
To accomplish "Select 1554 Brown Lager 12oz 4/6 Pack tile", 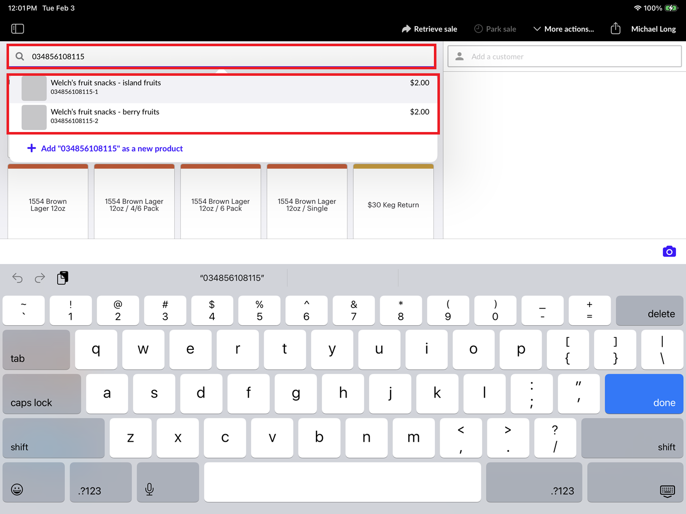I will point(134,202).
